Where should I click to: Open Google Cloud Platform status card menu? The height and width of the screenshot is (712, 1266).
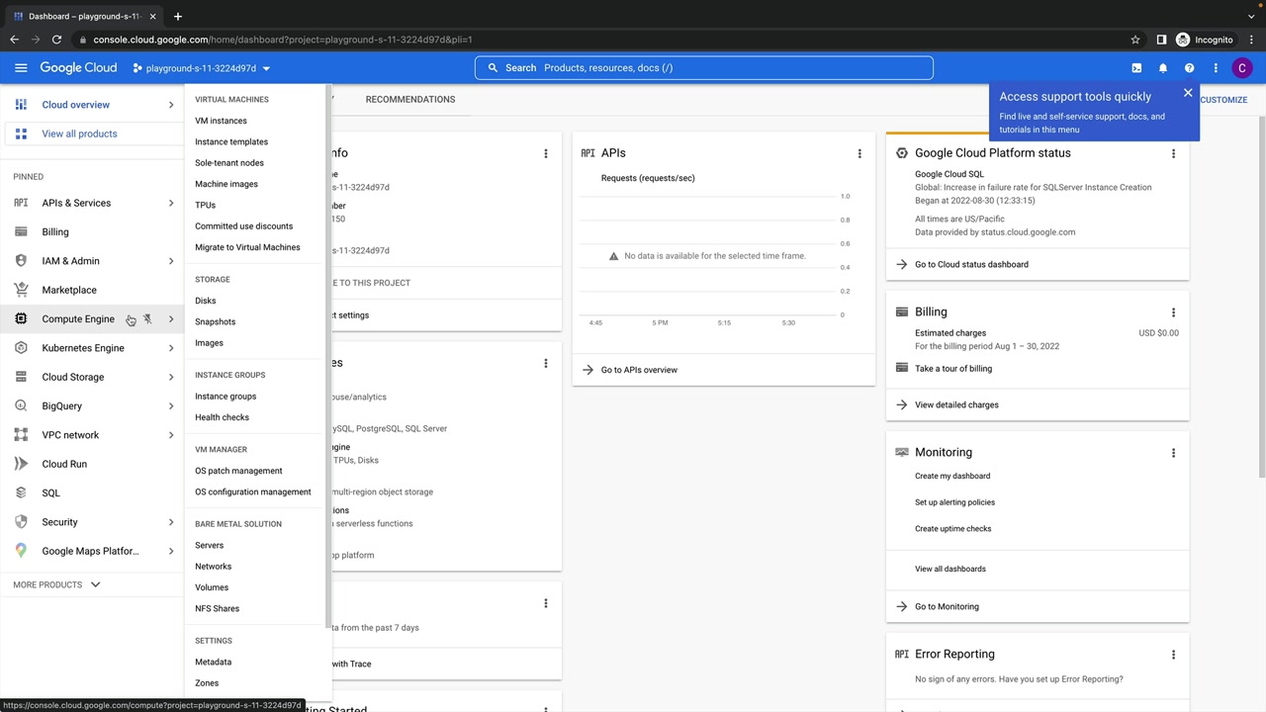pos(1173,153)
